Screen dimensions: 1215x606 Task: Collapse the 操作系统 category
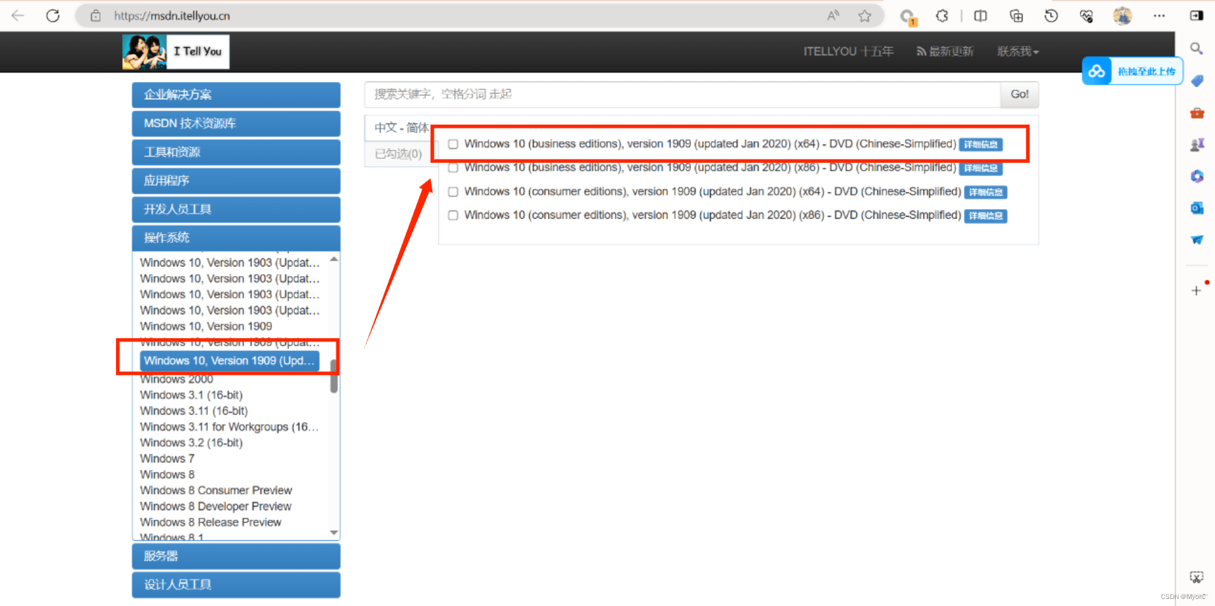[236, 238]
